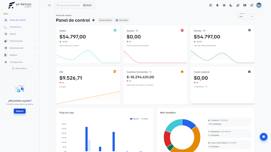Click the Ayuda Guiada button
Viewport: 271px width, 152px height.
point(105,20)
